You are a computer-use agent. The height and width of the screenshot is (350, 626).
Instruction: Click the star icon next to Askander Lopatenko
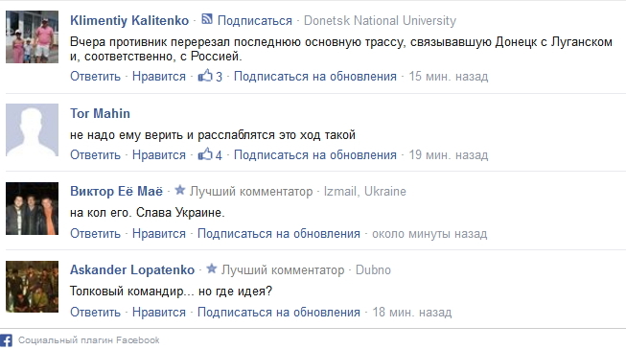pos(212,268)
